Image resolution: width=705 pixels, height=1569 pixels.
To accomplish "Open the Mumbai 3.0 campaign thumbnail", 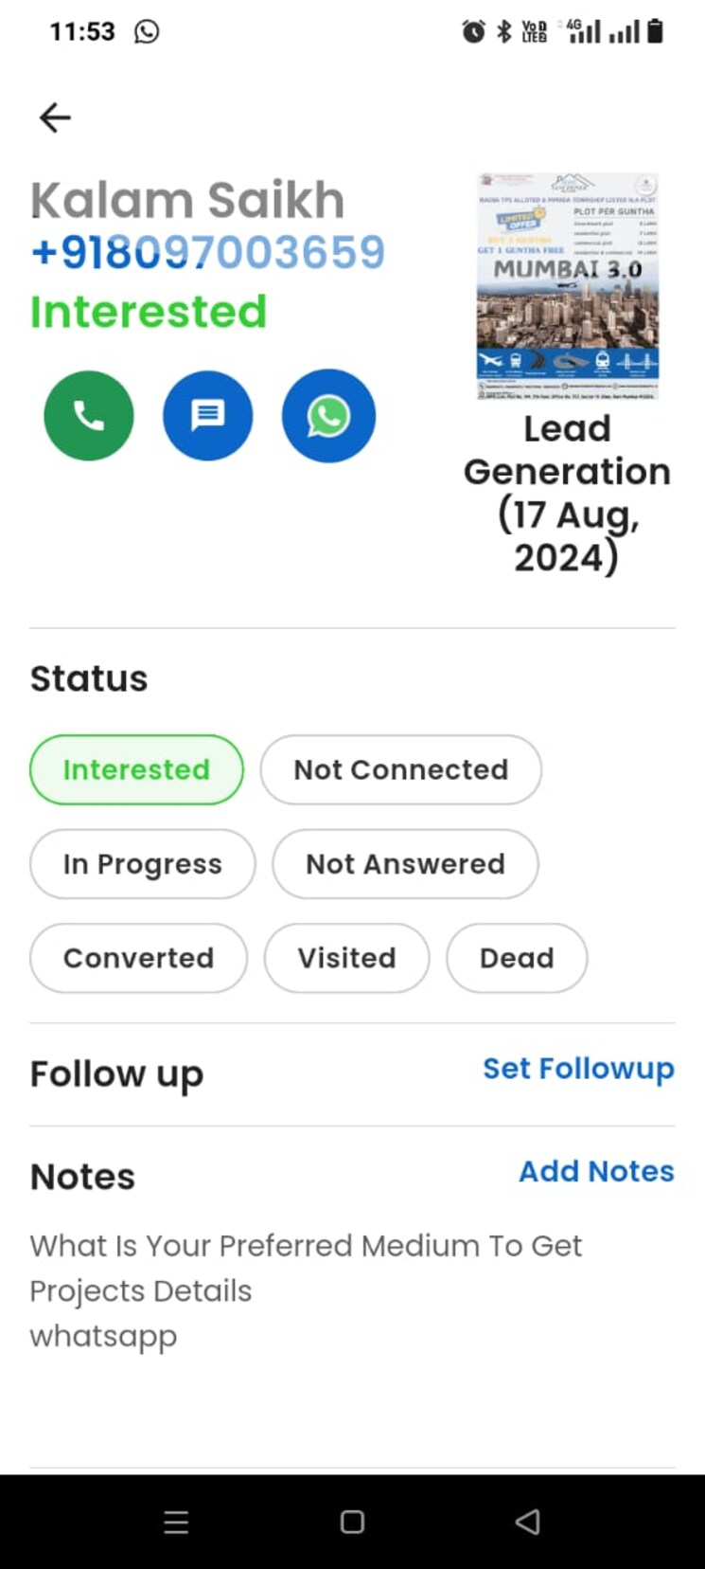I will pos(568,285).
